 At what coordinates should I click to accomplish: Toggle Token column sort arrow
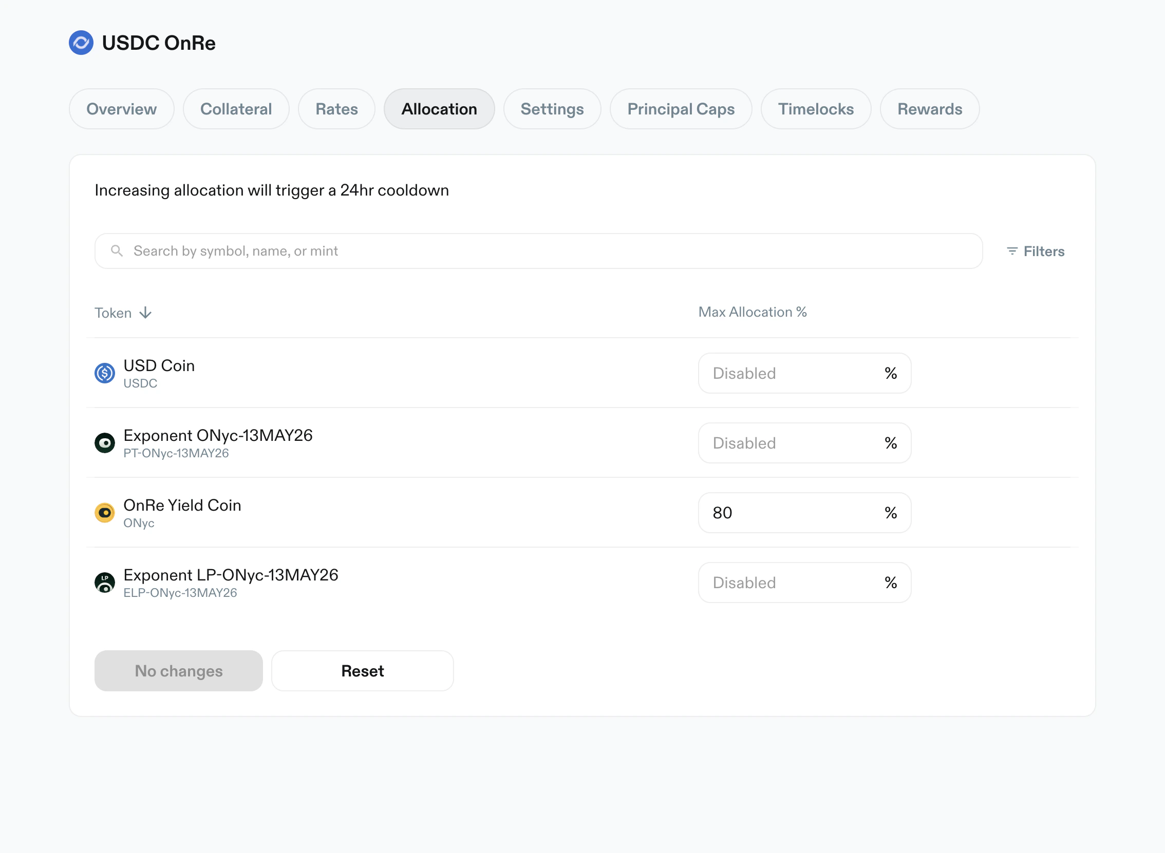(146, 313)
